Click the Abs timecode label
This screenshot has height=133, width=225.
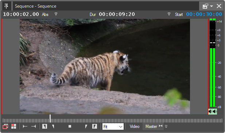[45, 14]
